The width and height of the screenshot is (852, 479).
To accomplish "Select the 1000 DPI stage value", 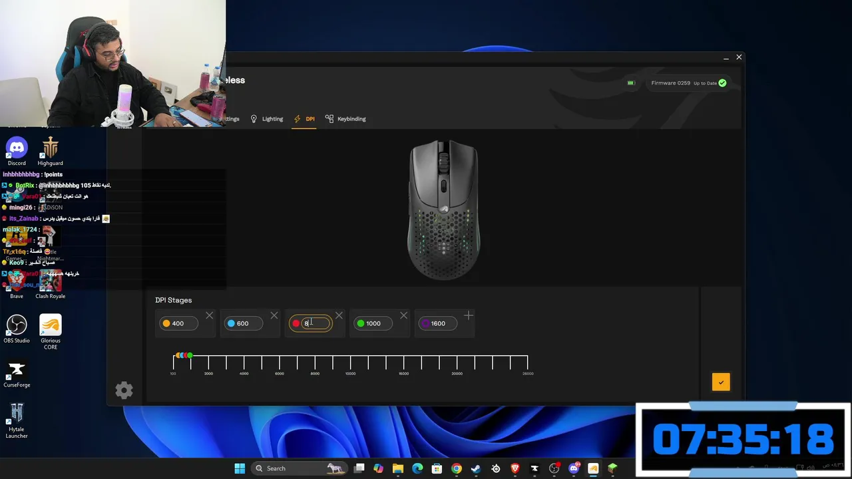I will point(373,323).
